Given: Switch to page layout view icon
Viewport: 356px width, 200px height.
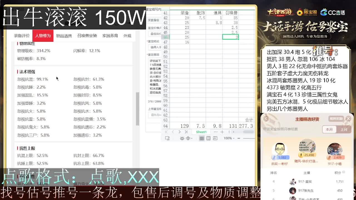Looking at the screenshot, I should pos(208,138).
